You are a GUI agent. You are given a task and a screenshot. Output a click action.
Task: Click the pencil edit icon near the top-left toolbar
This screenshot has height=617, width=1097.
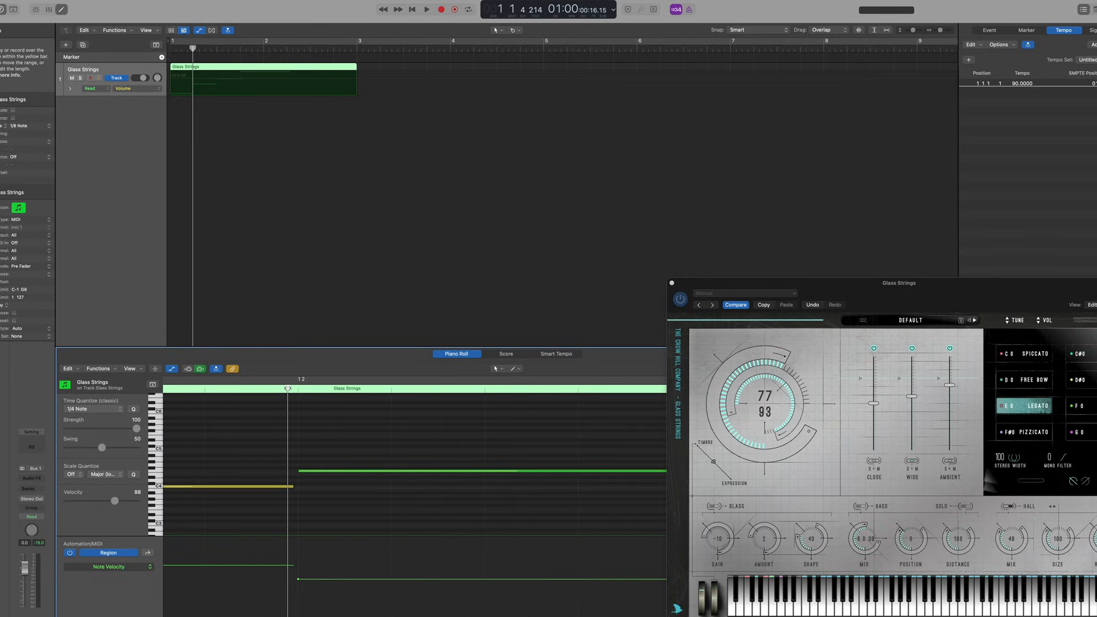61,9
